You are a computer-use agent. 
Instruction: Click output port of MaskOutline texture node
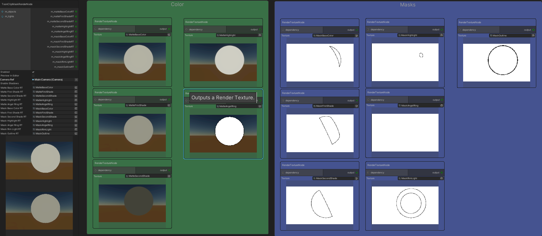[533, 30]
